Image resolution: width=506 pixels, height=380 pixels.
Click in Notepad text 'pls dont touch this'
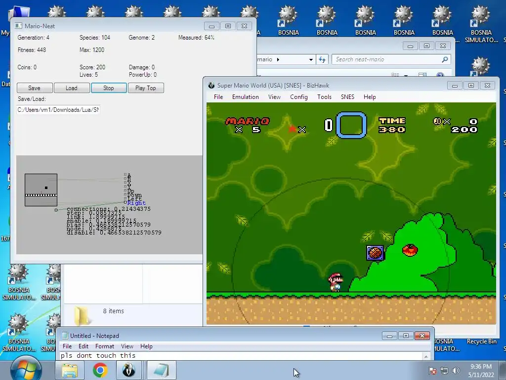coord(98,355)
